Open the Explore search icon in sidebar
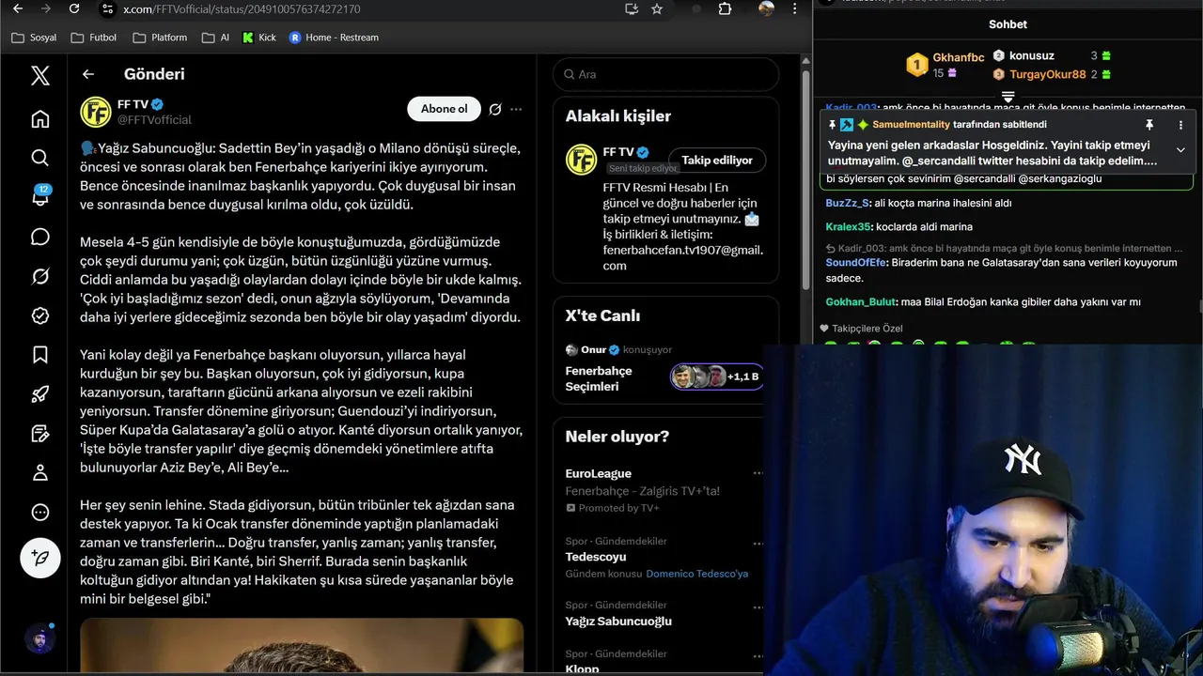Viewport: 1203px width, 676px height. click(x=39, y=158)
